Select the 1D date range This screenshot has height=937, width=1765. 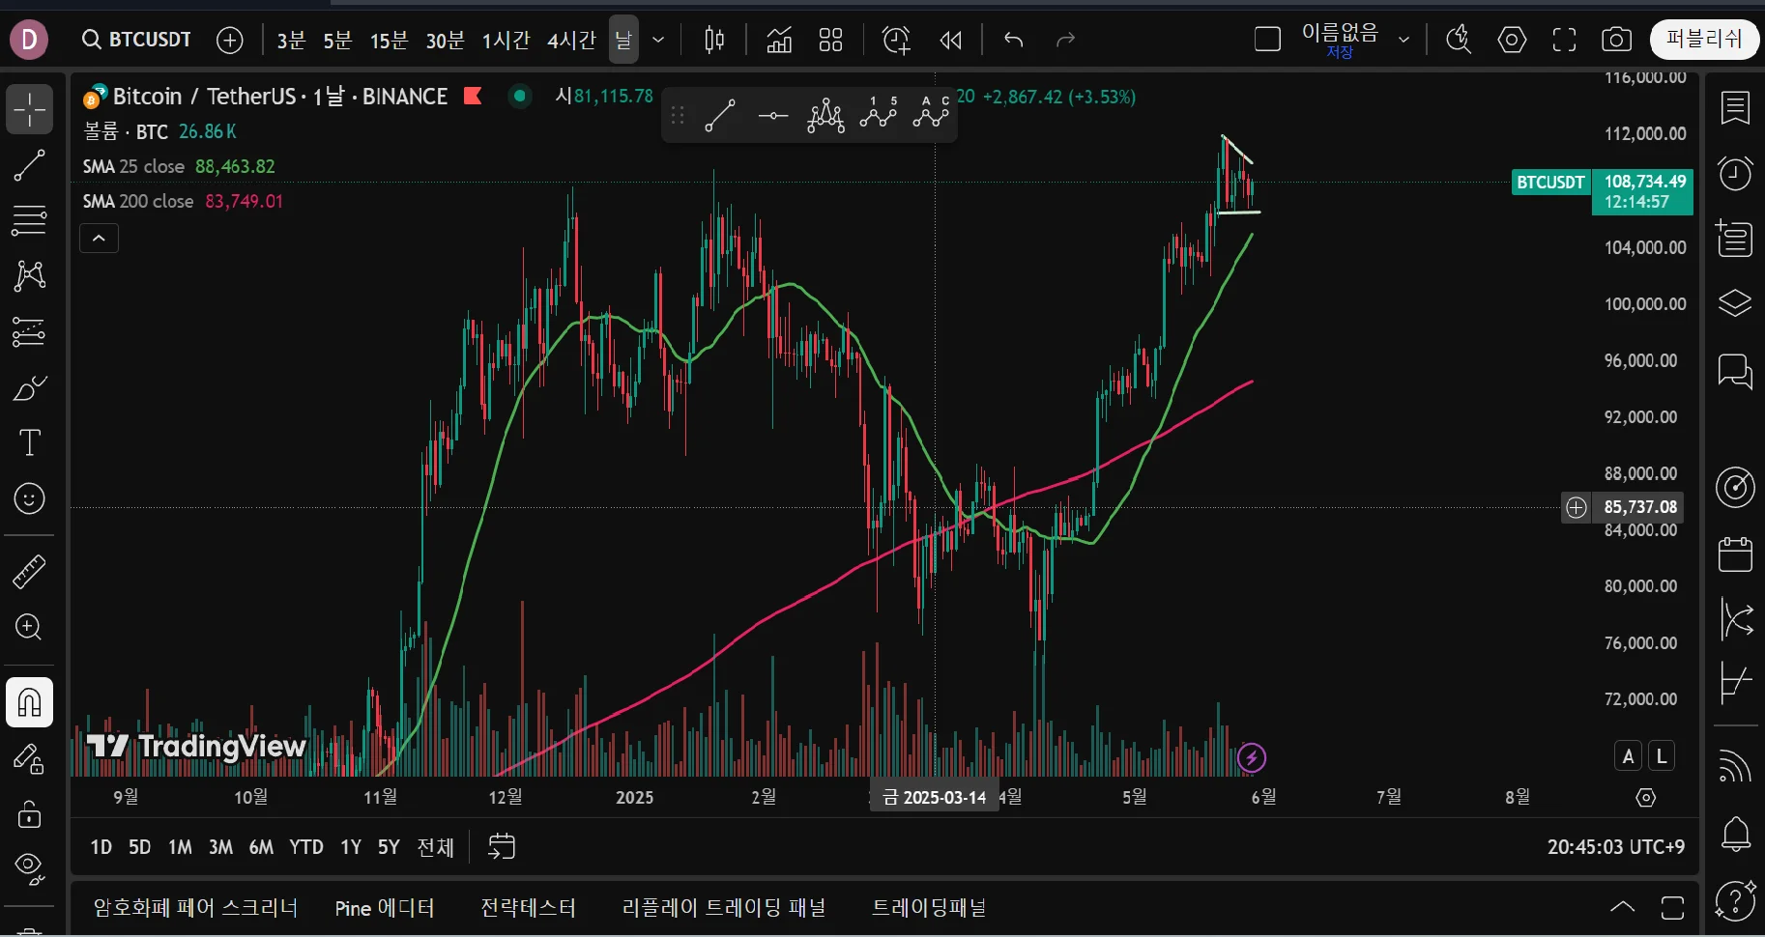click(101, 847)
